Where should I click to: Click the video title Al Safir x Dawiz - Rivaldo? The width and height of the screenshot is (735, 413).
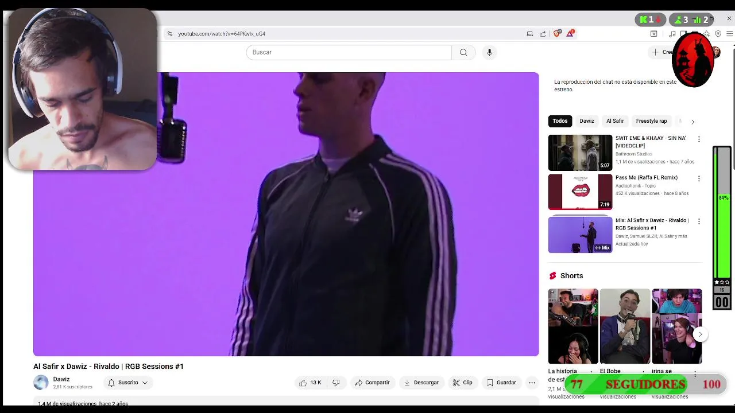pyautogui.click(x=109, y=367)
